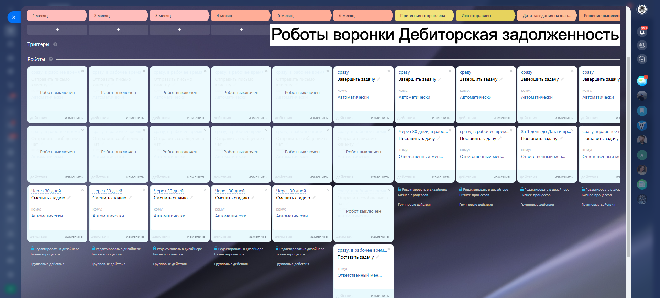The width and height of the screenshot is (660, 298).
Task: Open the help hint next to Триггеры
Action: (x=55, y=44)
